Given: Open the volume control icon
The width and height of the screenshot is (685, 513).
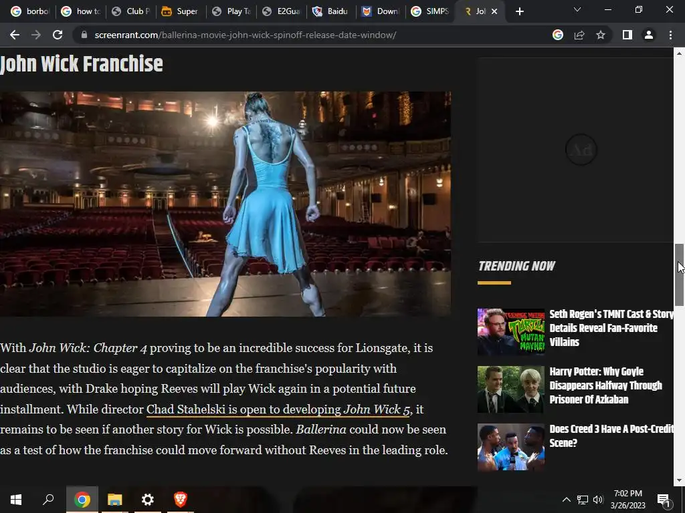Looking at the screenshot, I should click(x=598, y=500).
